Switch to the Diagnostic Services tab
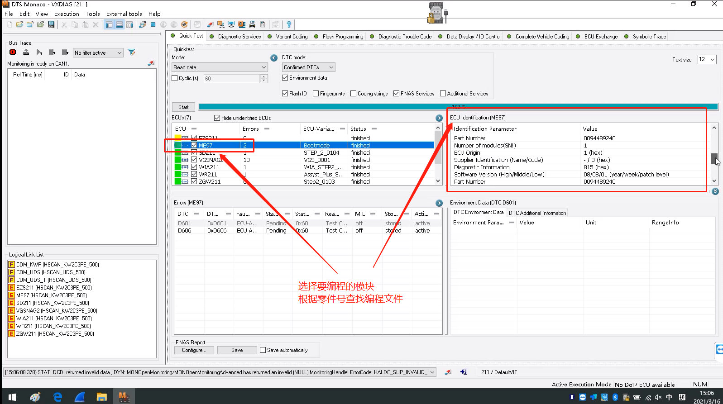This screenshot has height=404, width=723. 235,37
